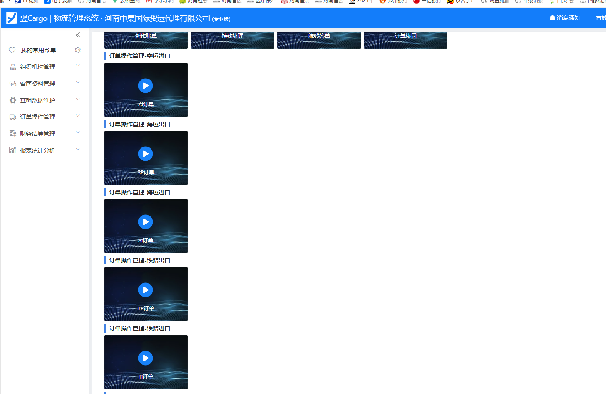The width and height of the screenshot is (606, 394).
Task: Click the 基础数据维护 gear icon
Action: (x=13, y=100)
